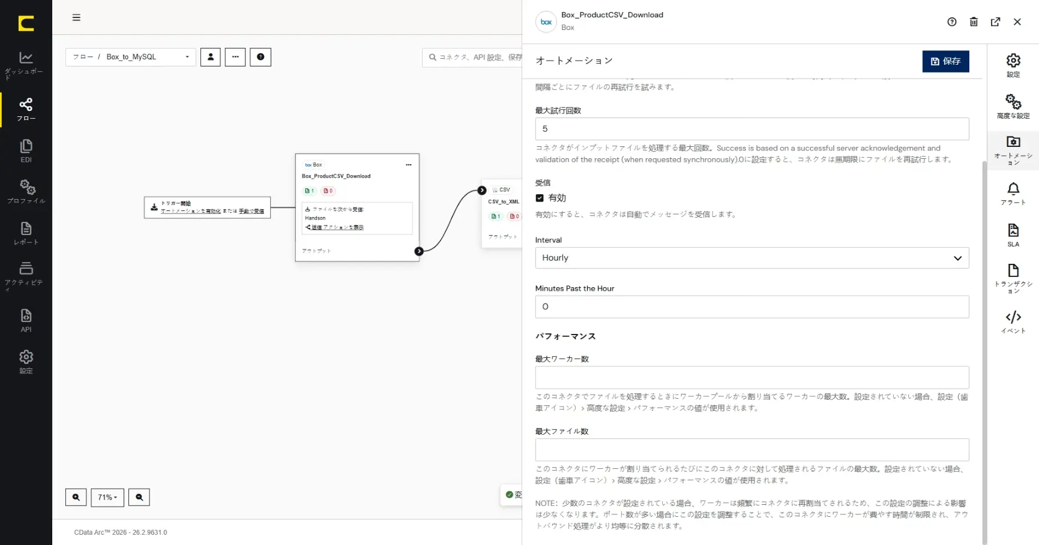Open the Activity sidebar section
Image resolution: width=1039 pixels, height=545 pixels.
26,276
